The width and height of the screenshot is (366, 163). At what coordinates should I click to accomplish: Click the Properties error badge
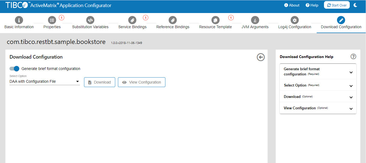coord(62,18)
